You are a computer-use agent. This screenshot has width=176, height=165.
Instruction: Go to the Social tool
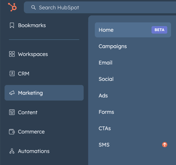click(x=106, y=79)
